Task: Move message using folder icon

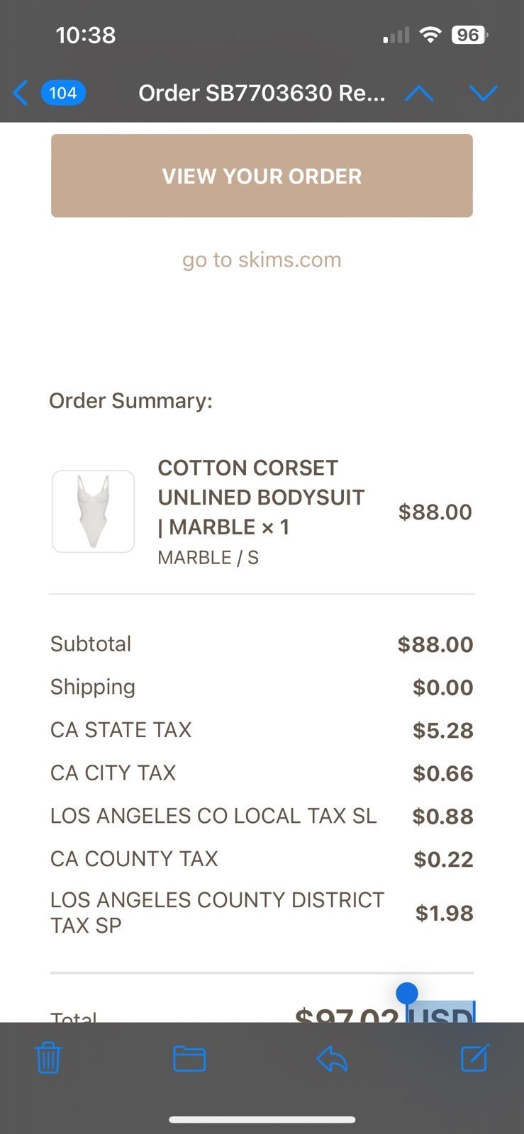Action: pos(189,1059)
